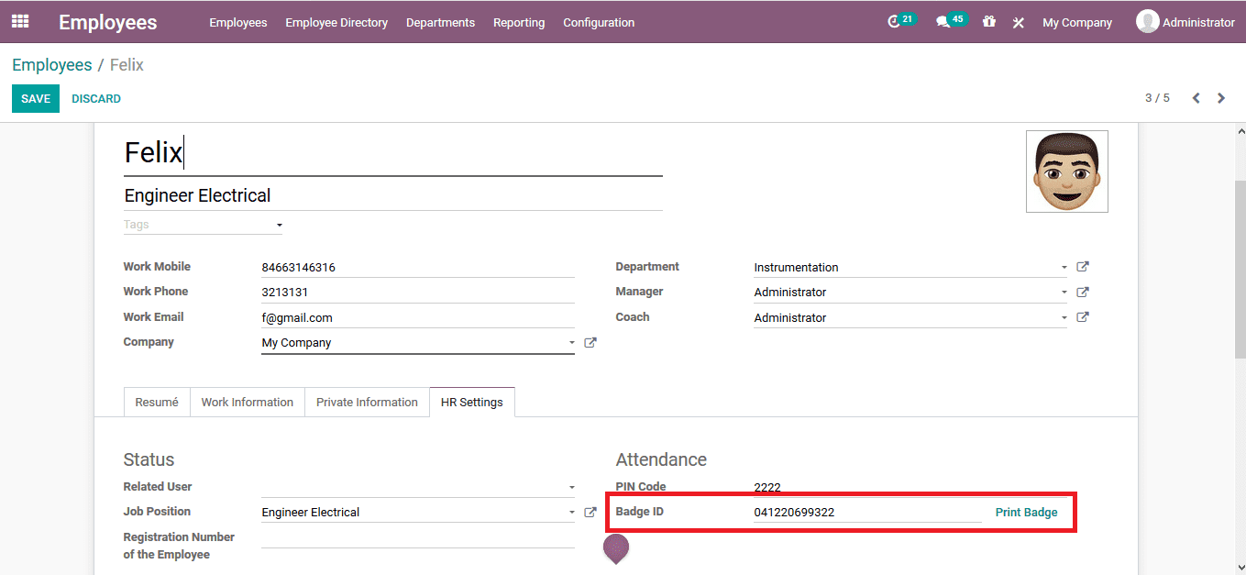
Task: Open Department external link icon
Action: [x=1083, y=267]
